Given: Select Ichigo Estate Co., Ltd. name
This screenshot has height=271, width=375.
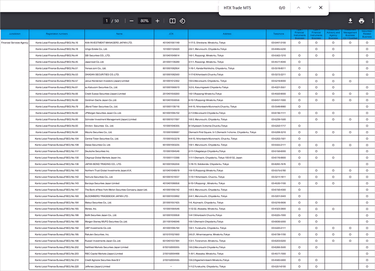Looking at the screenshot, I should click(x=96, y=49).
